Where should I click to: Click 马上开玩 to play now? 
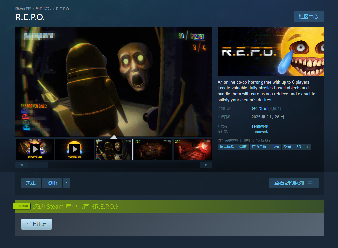click(36, 224)
